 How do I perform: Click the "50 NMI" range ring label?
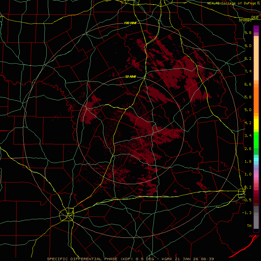pos(130,77)
